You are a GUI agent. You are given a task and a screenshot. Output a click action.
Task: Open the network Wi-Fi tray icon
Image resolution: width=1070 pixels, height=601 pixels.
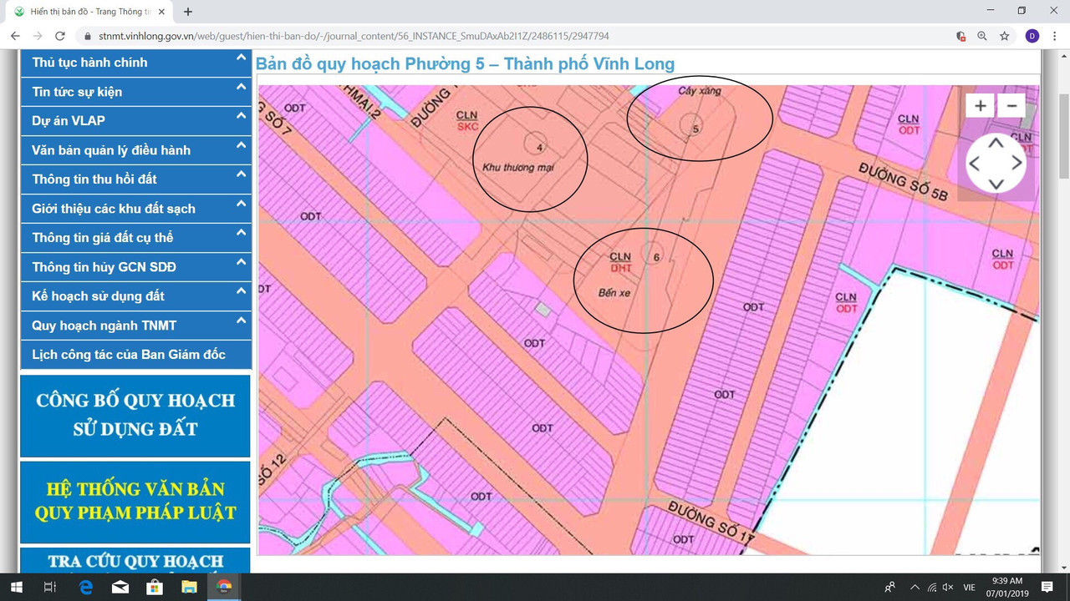[x=931, y=587]
